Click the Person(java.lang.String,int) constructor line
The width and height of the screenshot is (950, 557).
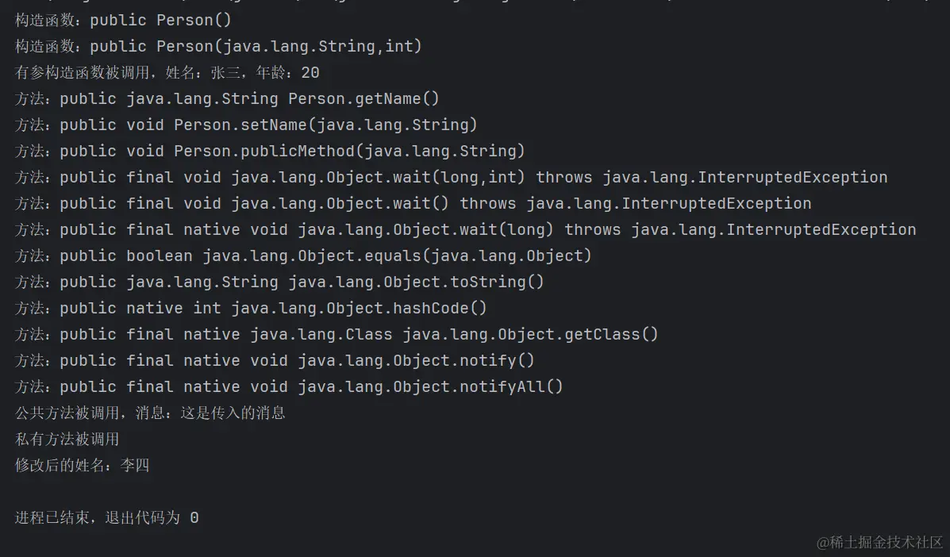tap(218, 47)
